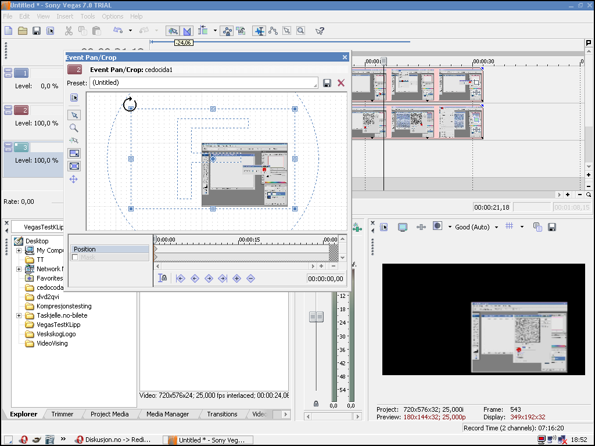The height and width of the screenshot is (446, 595).
Task: Open the Edit menu
Action: [24, 16]
